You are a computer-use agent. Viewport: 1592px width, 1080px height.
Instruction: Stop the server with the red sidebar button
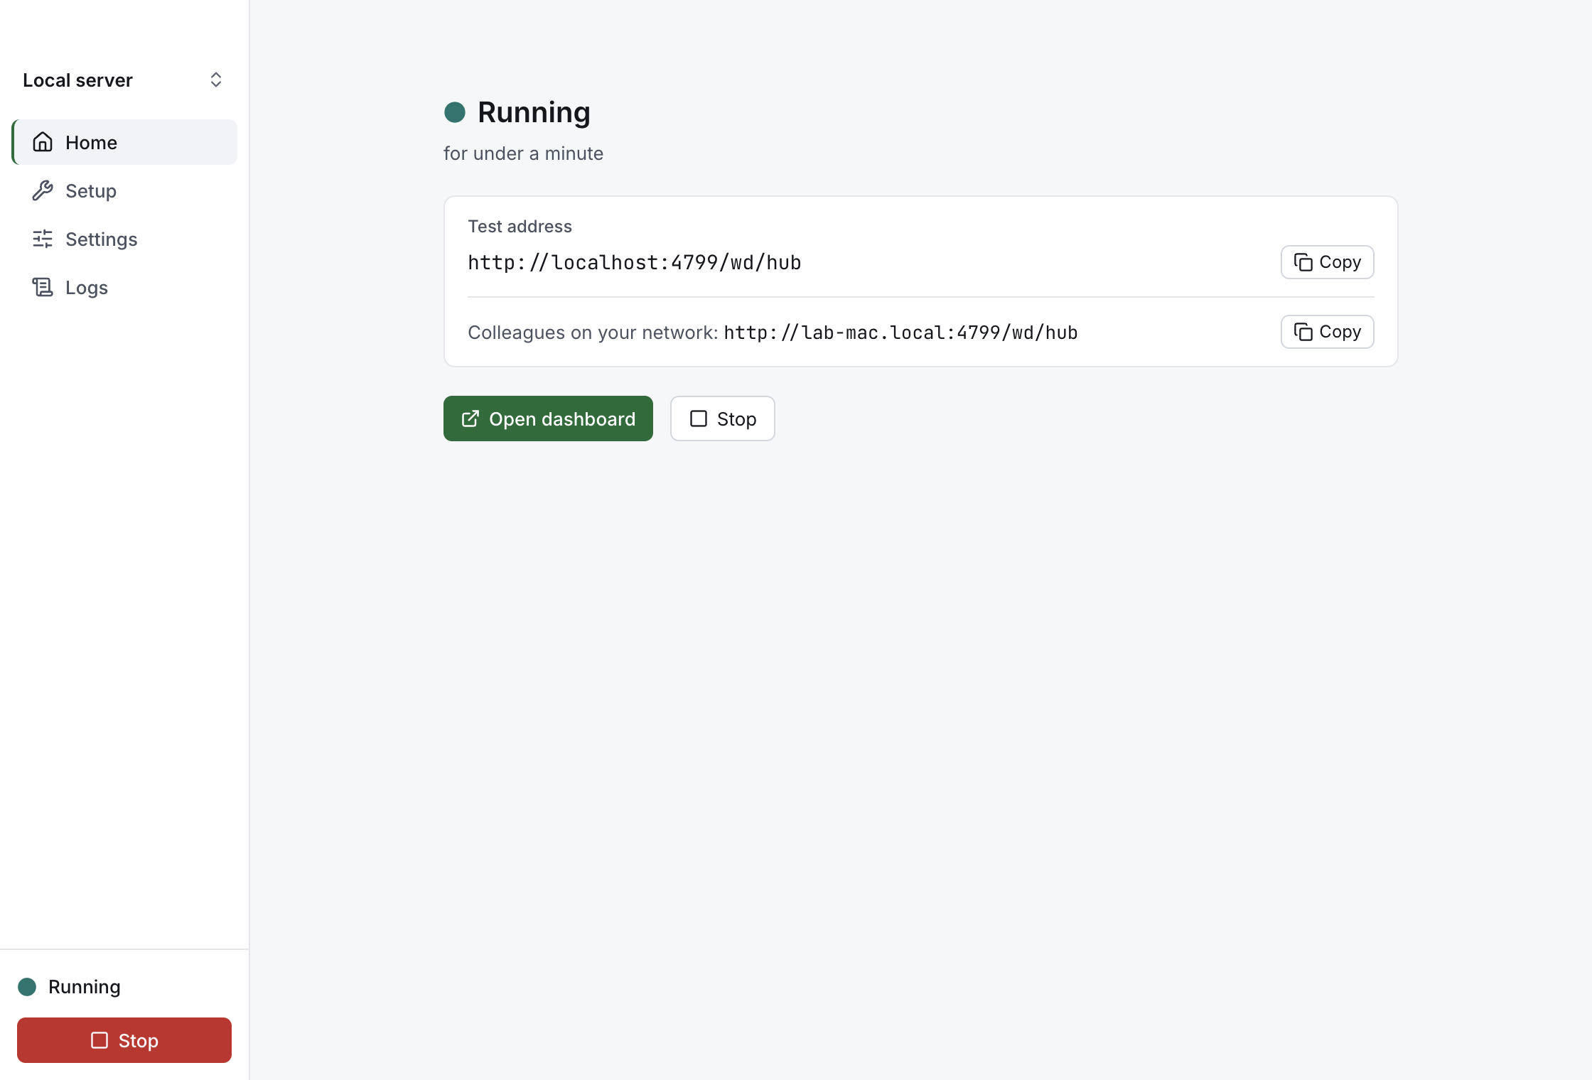124,1040
